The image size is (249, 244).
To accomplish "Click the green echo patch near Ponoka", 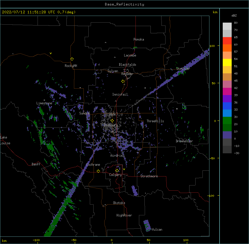I will tap(135, 48).
